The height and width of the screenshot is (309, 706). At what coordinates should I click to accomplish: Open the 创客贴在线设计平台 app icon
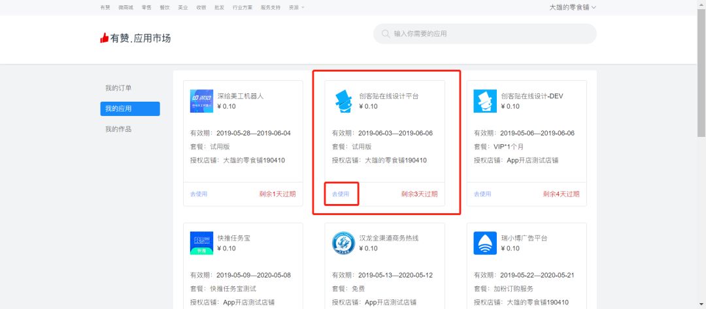344,101
